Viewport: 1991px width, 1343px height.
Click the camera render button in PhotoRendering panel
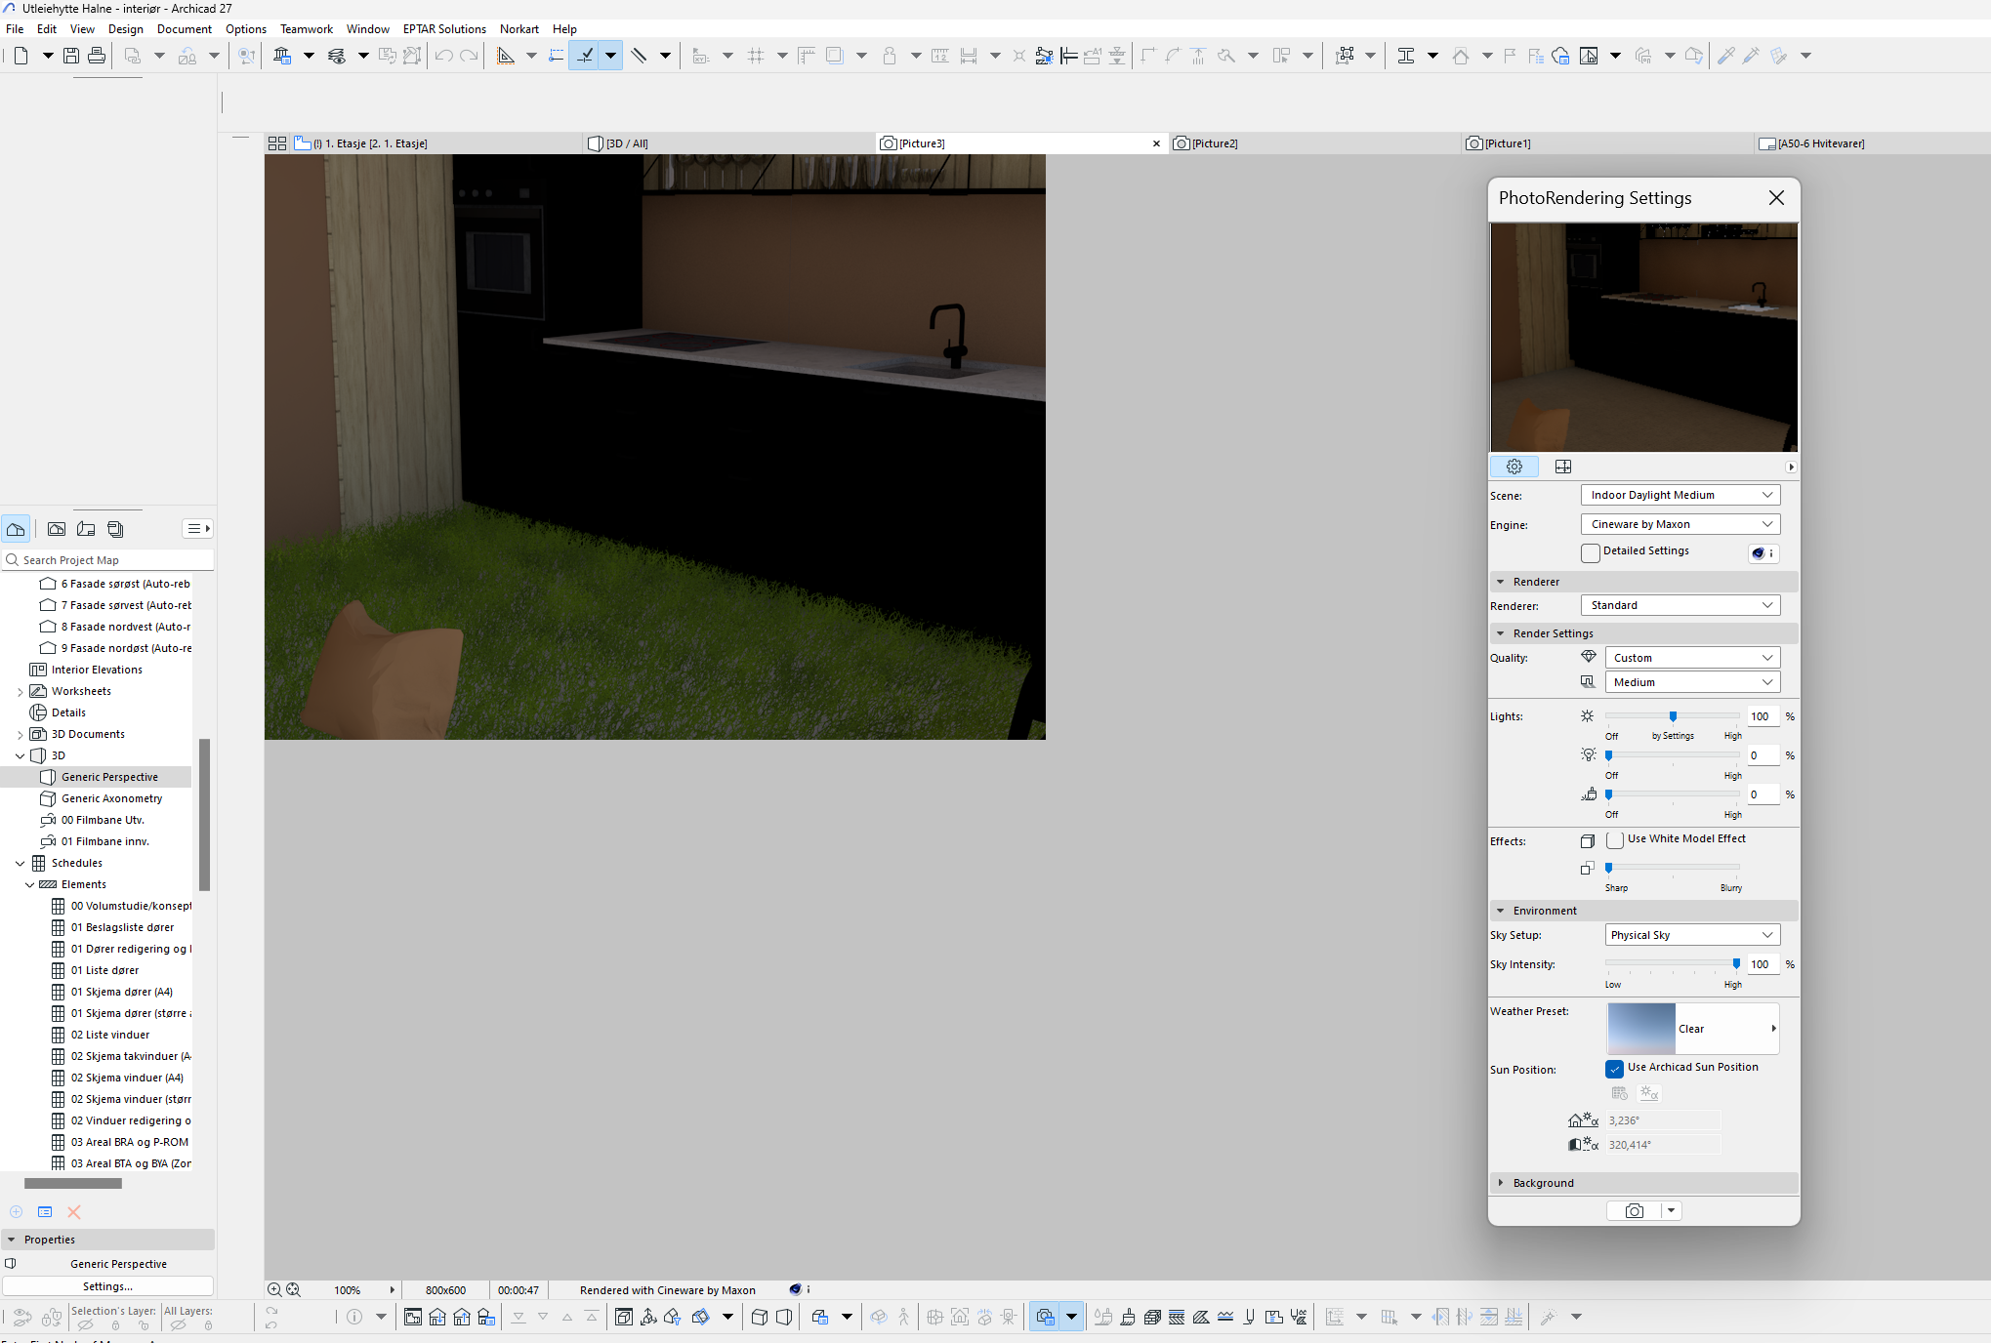1634,1210
